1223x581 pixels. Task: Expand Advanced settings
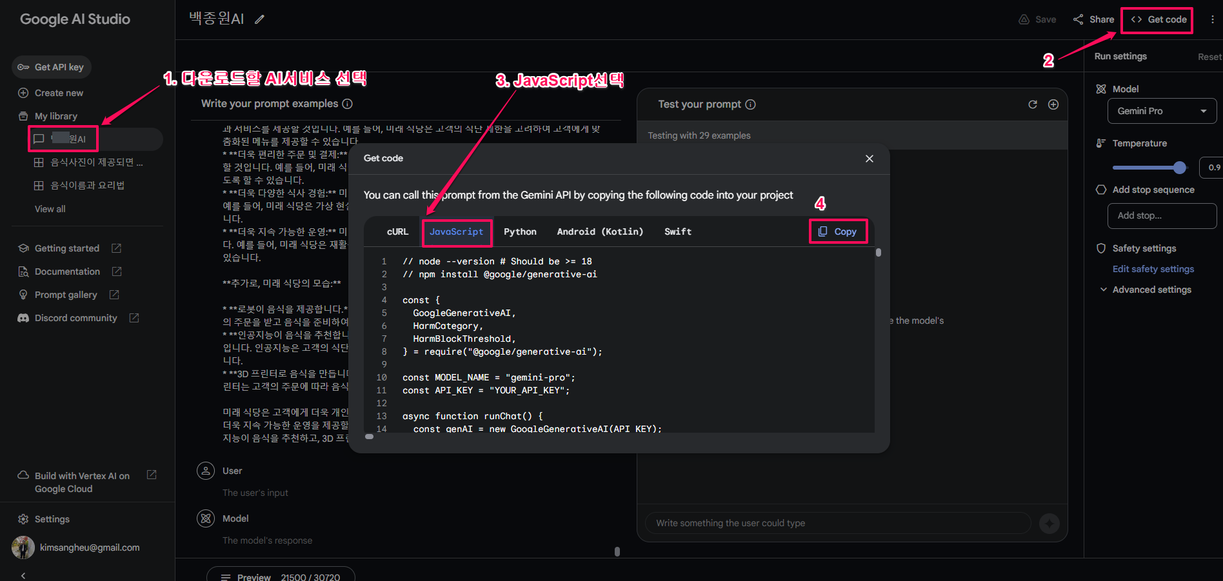(1146, 290)
